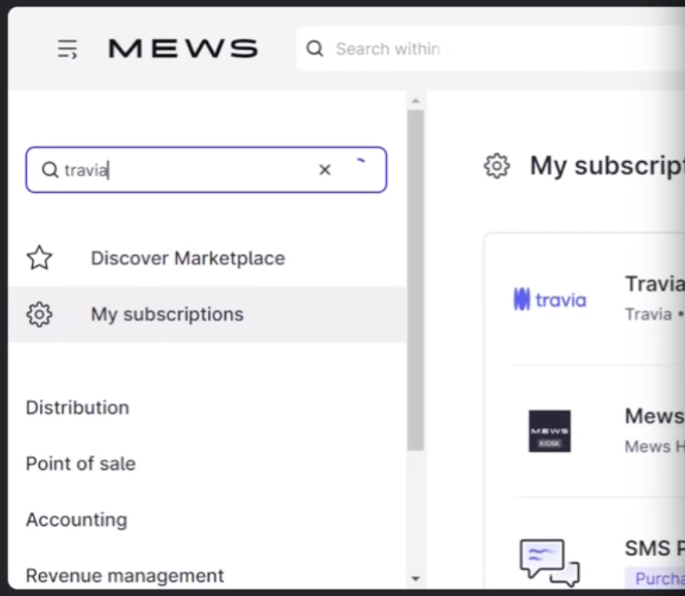Click the SMS chat bubbles icon

tap(550, 562)
